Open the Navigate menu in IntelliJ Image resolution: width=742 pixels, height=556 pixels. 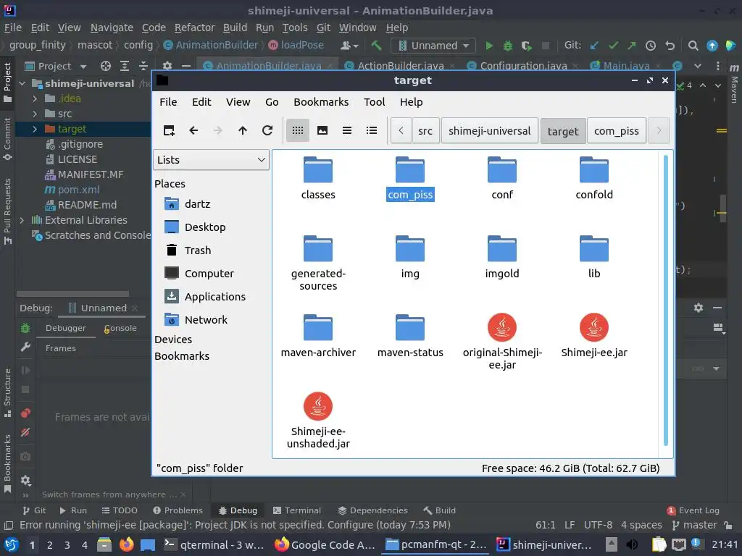click(x=112, y=28)
